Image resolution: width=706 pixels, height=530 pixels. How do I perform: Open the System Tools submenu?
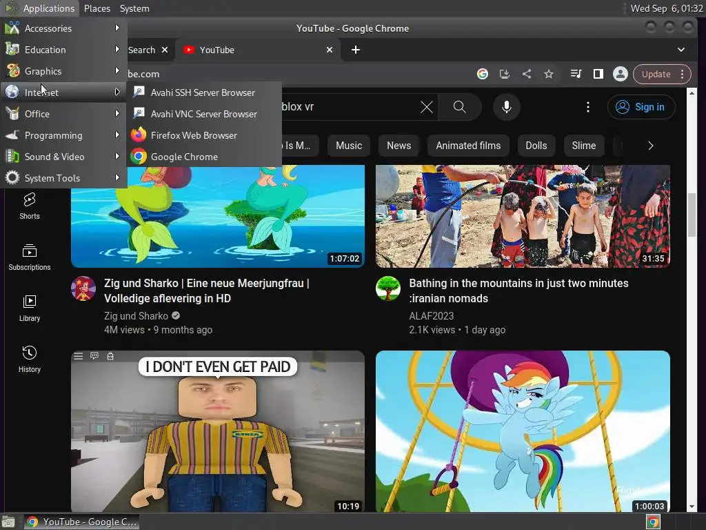63,178
